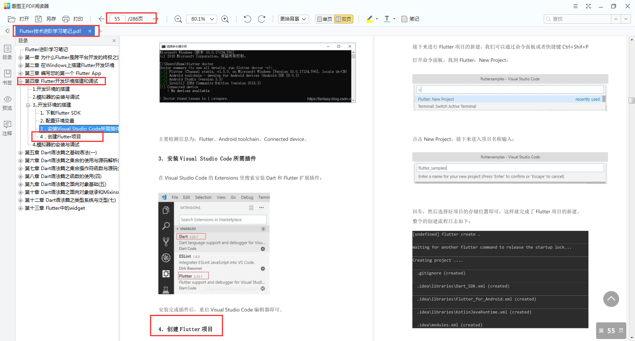Close the 目录 outline panel

(114, 41)
